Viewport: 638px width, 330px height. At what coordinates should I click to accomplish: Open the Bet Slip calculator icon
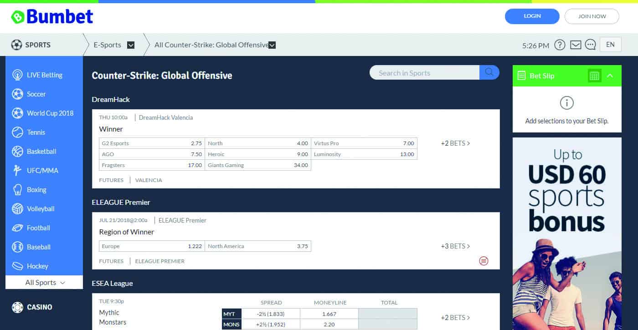click(594, 76)
